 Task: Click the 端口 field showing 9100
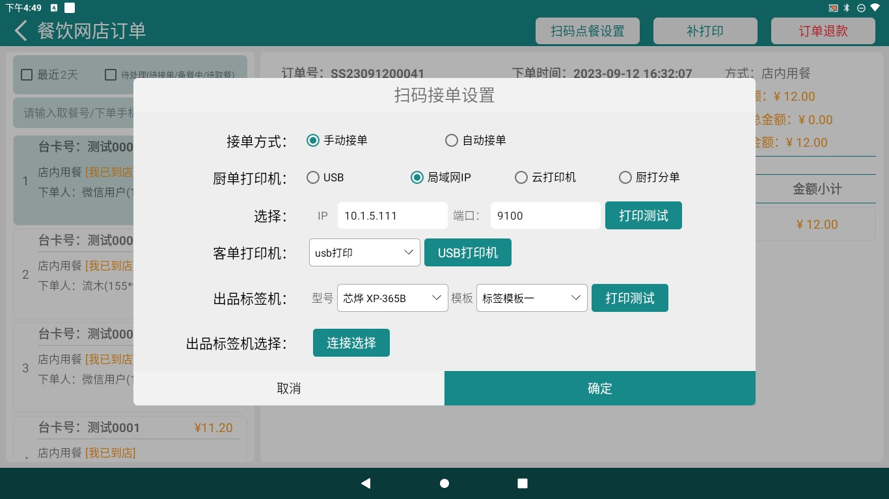point(545,216)
